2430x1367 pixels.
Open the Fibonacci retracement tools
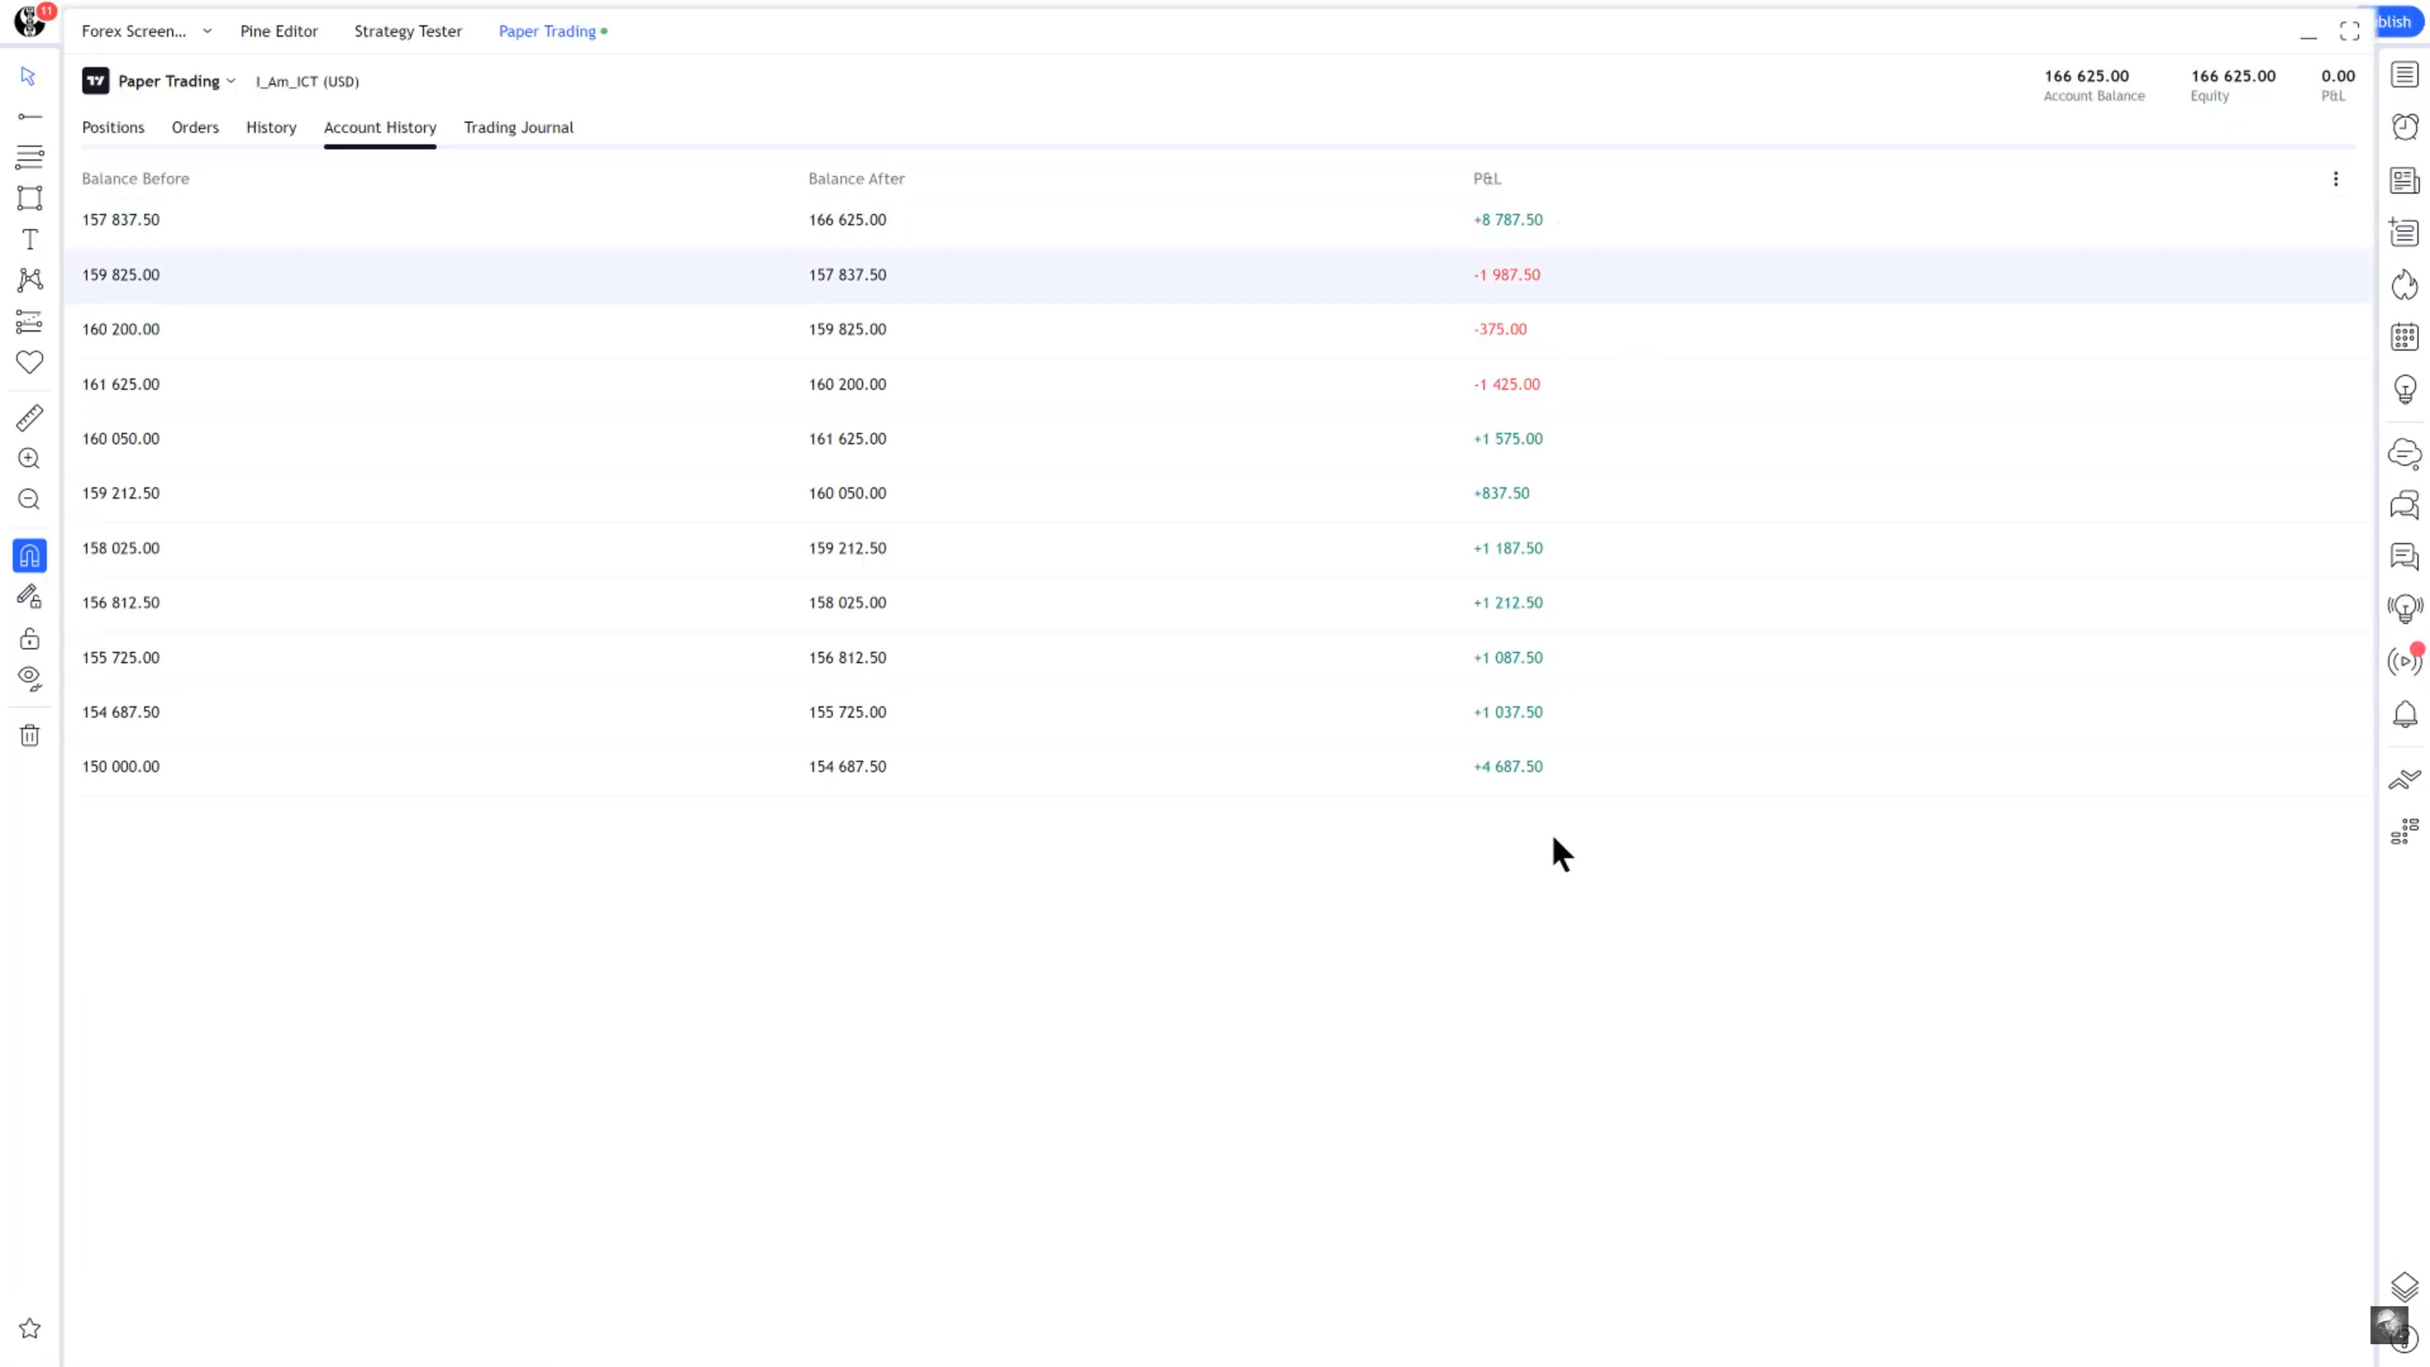29,156
